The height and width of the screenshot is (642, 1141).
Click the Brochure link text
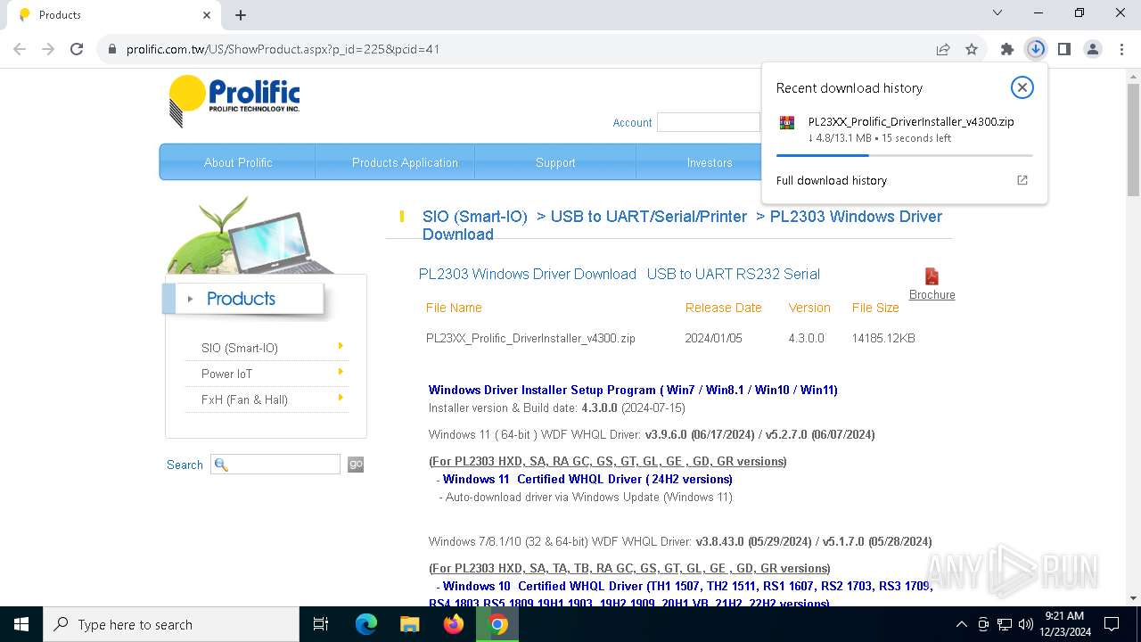[932, 295]
